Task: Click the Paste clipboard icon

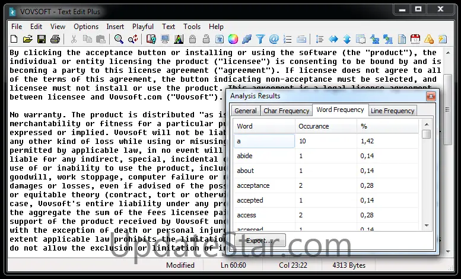Action: [100, 39]
